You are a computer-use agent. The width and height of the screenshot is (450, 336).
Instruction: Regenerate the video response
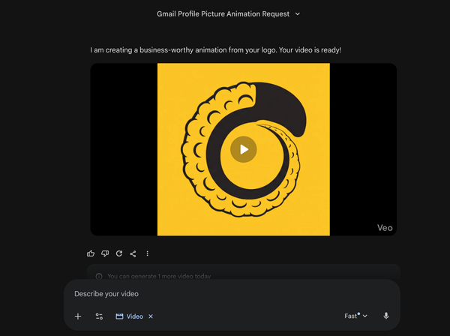[118, 253]
